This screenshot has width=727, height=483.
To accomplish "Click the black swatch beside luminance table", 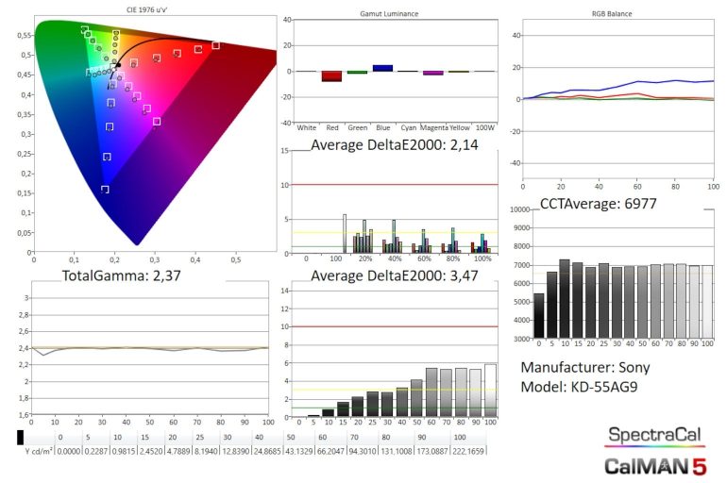I will coord(20,438).
